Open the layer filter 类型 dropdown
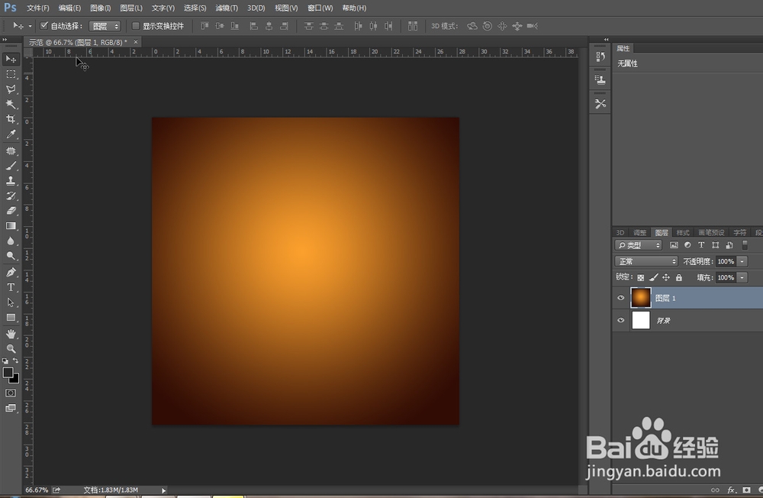Image resolution: width=763 pixels, height=498 pixels. 638,244
